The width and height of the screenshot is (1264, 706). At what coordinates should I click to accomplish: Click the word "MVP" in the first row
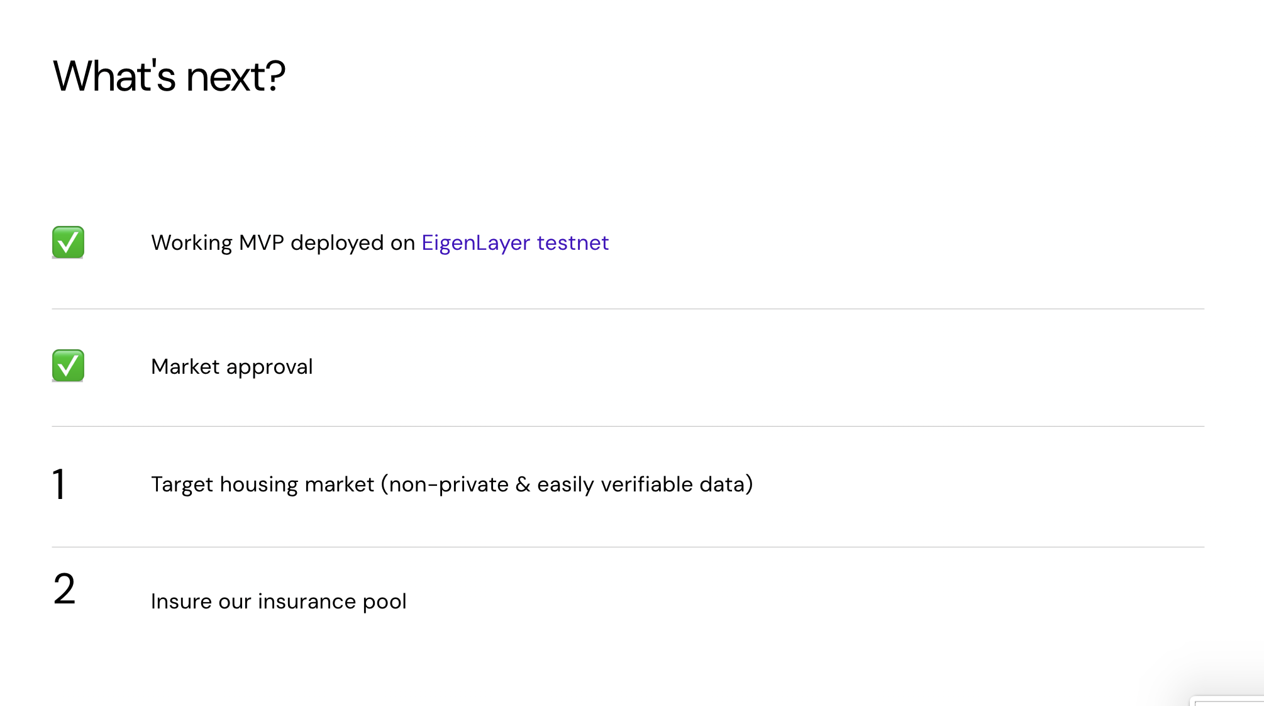point(262,243)
